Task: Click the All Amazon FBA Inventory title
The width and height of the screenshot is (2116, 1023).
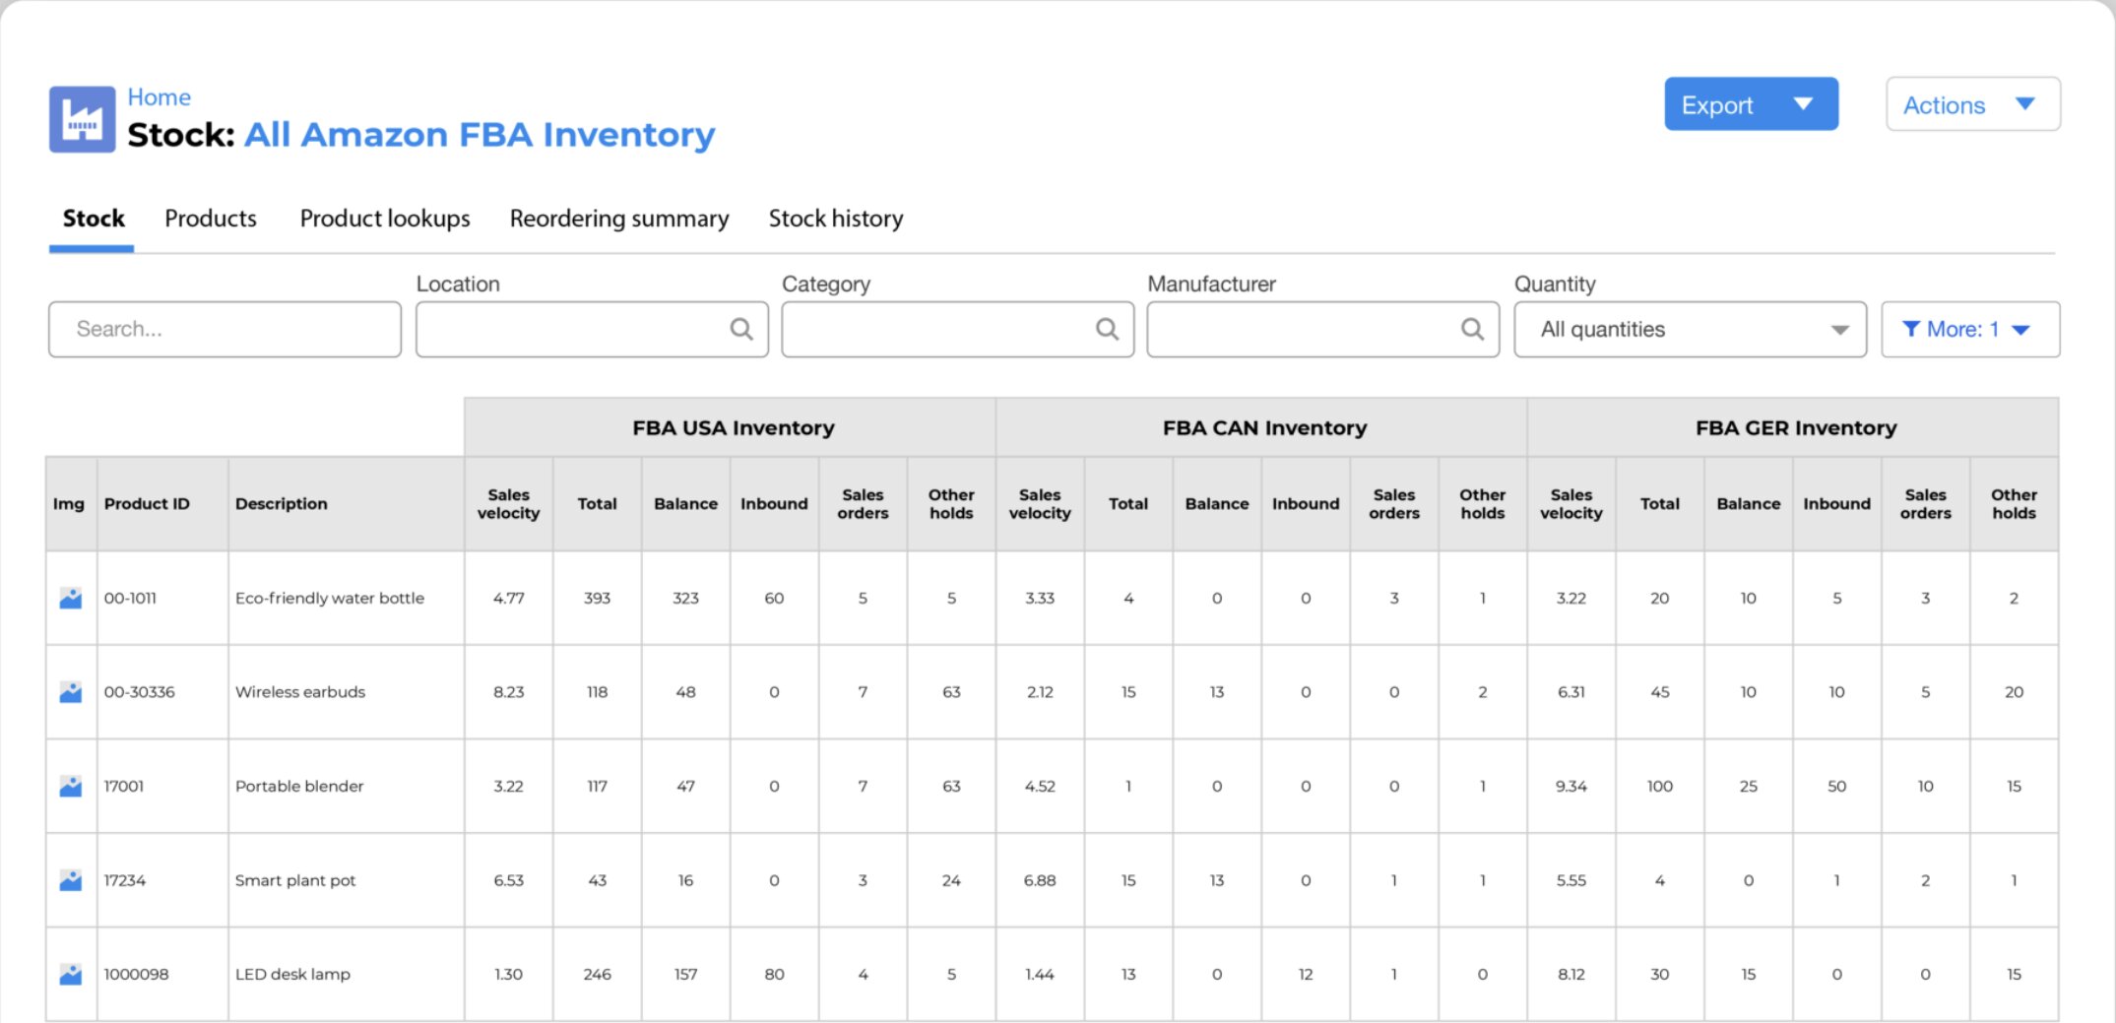Action: pyautogui.click(x=480, y=135)
